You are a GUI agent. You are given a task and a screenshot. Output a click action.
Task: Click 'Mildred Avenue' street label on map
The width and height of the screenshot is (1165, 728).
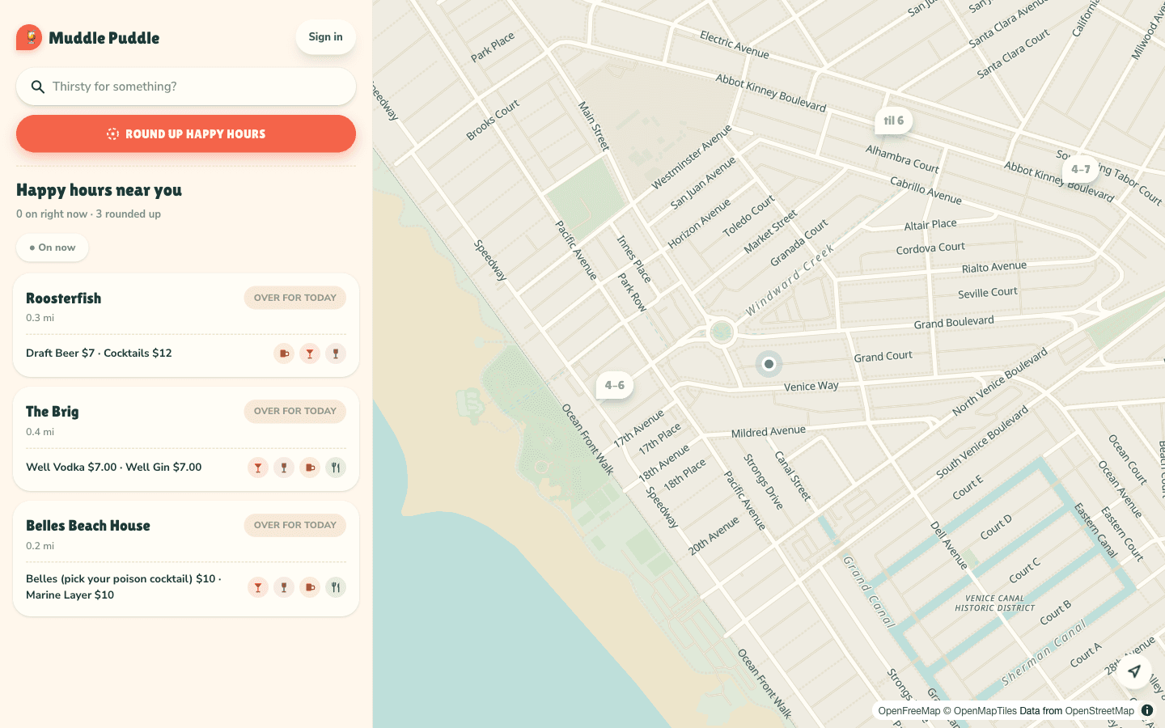(769, 432)
